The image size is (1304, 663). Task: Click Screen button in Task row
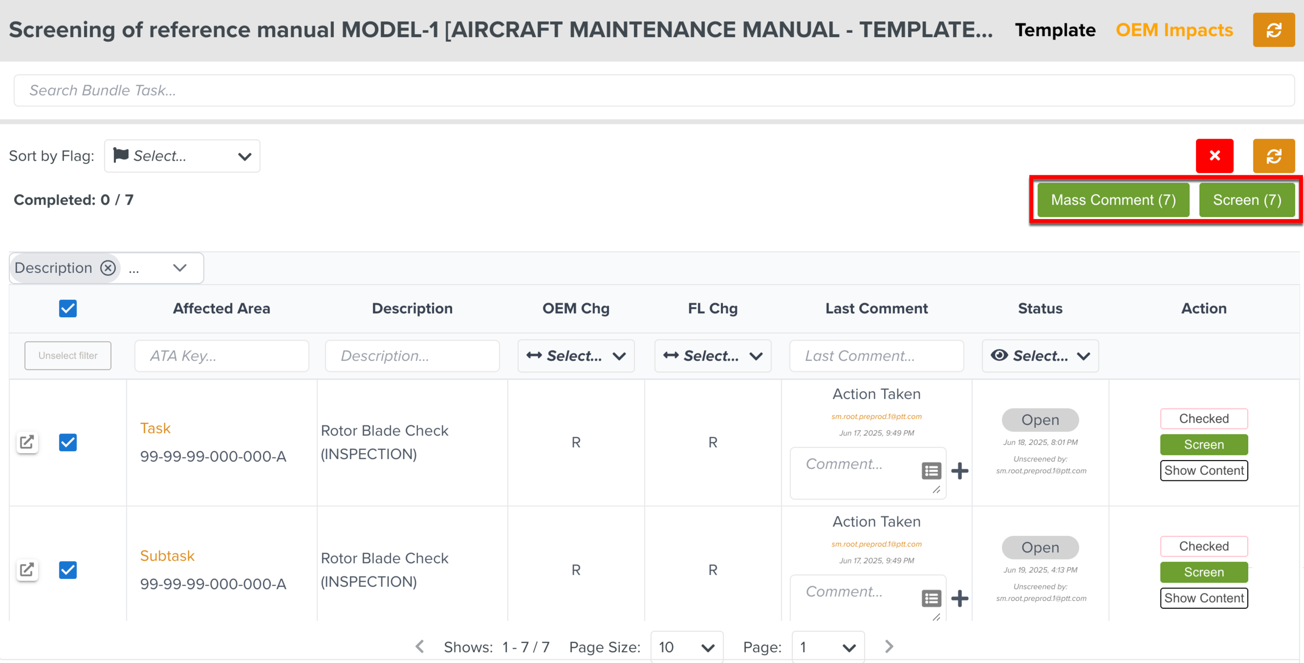[x=1204, y=444]
